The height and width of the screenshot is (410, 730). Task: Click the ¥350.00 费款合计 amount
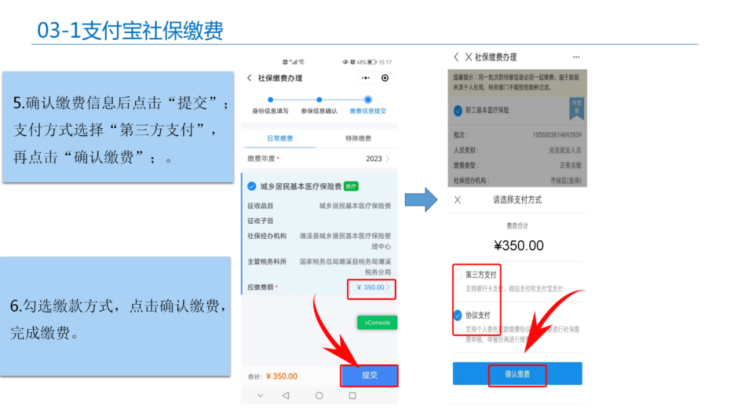518,245
